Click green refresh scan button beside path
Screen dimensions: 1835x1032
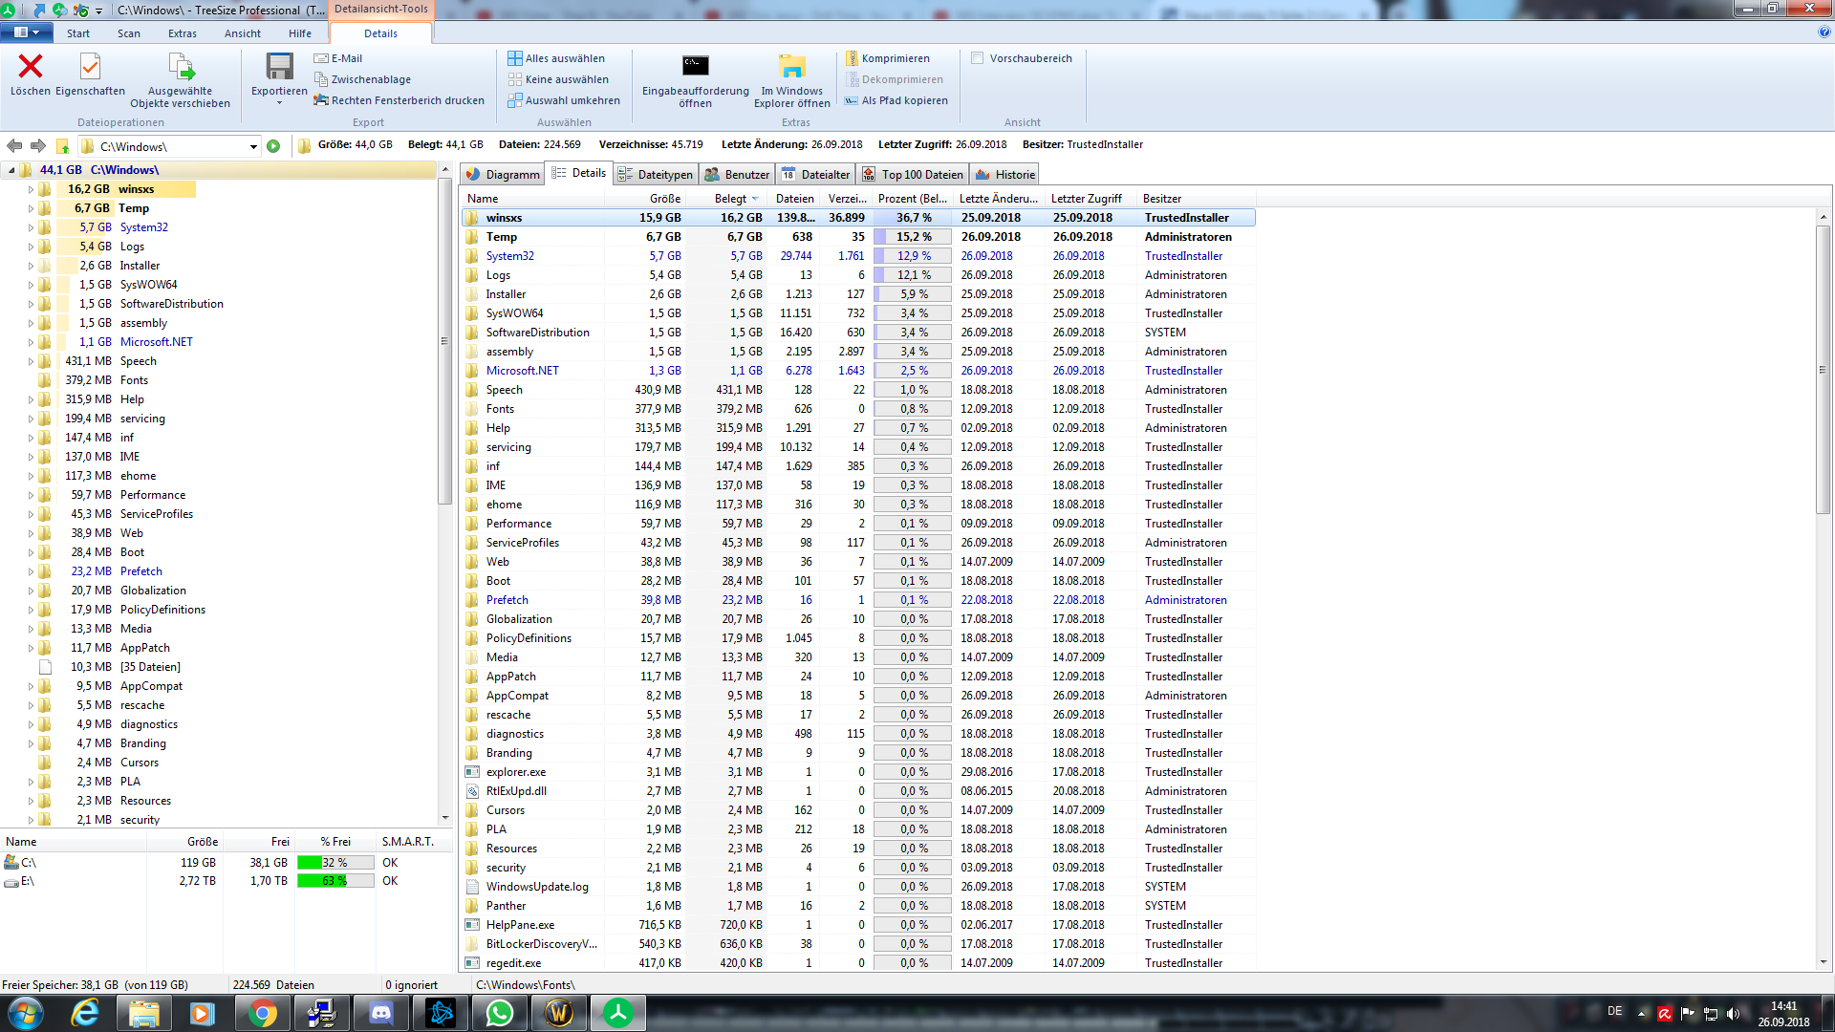pyautogui.click(x=273, y=146)
